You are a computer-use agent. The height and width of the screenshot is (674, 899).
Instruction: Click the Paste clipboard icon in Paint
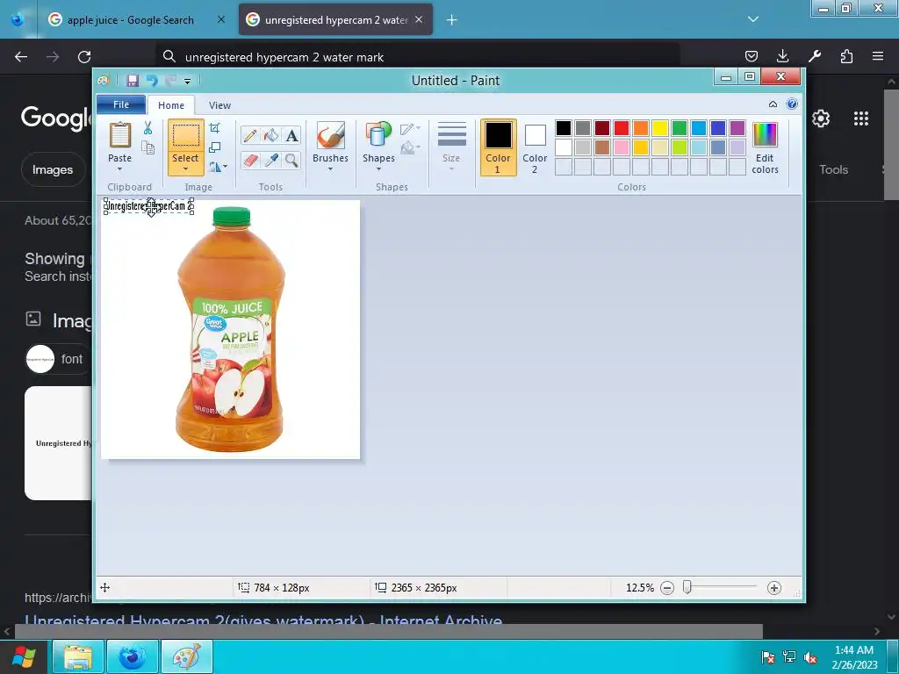coord(119,135)
